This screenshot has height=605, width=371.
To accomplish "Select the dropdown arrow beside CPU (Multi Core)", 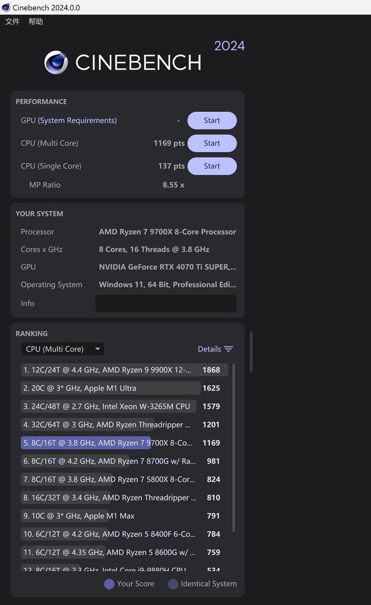I will pos(97,349).
